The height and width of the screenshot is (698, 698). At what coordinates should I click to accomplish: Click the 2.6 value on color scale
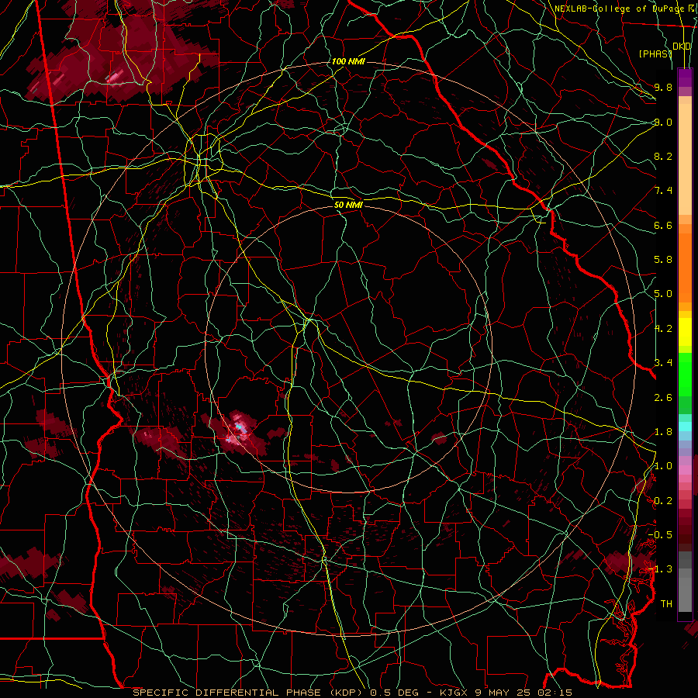[x=663, y=398]
